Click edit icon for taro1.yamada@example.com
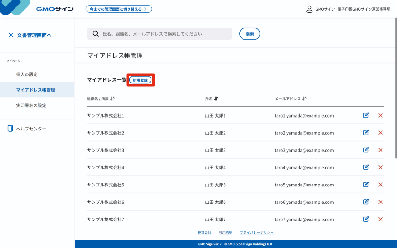The image size is (397, 248). [366, 115]
